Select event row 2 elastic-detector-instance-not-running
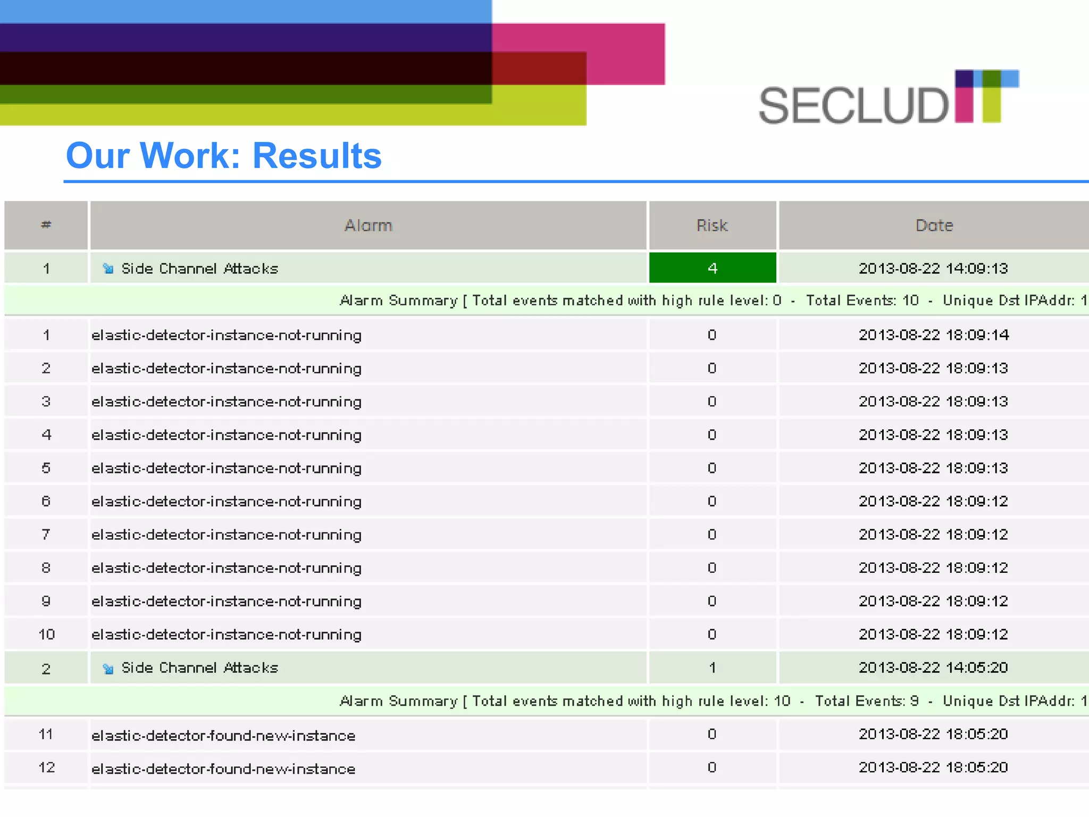This screenshot has width=1089, height=817. [547, 368]
